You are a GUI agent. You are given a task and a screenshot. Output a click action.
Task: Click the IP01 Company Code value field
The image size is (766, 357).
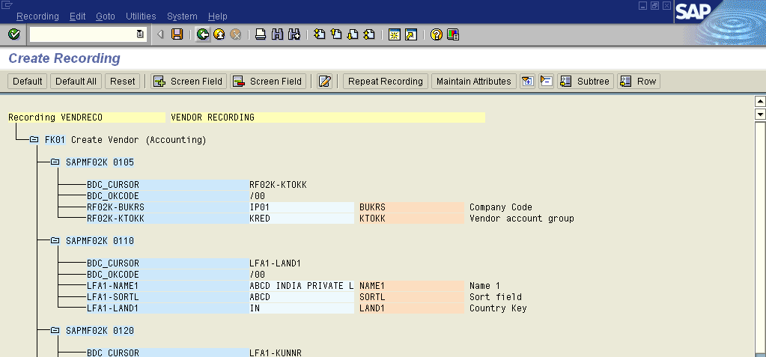click(x=300, y=207)
